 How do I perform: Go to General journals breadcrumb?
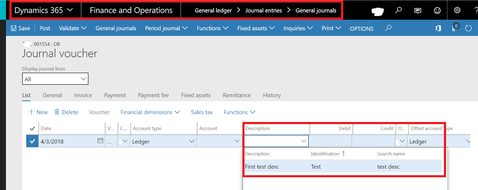(316, 10)
